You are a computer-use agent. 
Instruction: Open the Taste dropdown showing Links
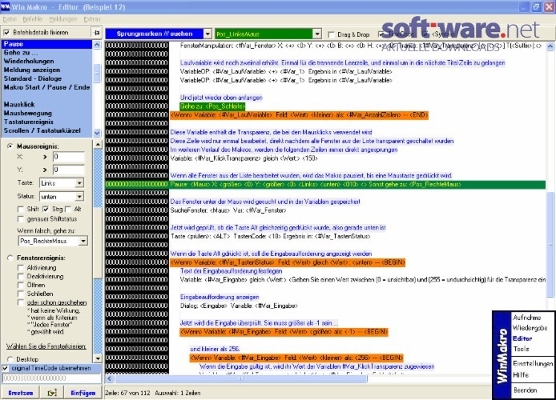[79, 183]
